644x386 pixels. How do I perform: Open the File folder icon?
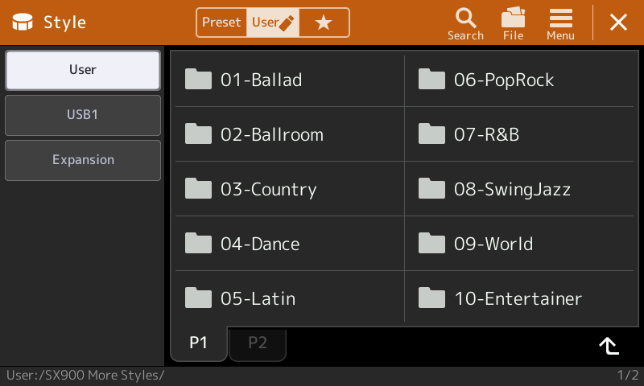click(513, 17)
